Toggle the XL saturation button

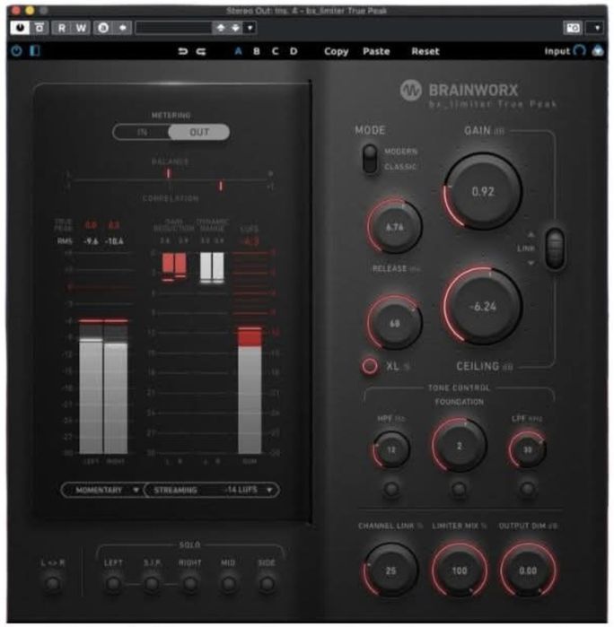point(370,365)
